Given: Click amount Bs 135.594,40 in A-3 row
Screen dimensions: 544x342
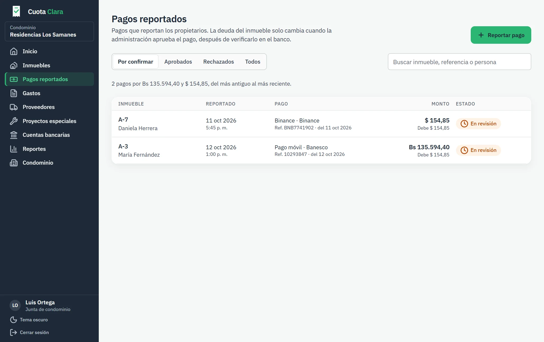Looking at the screenshot, I should click(x=429, y=147).
